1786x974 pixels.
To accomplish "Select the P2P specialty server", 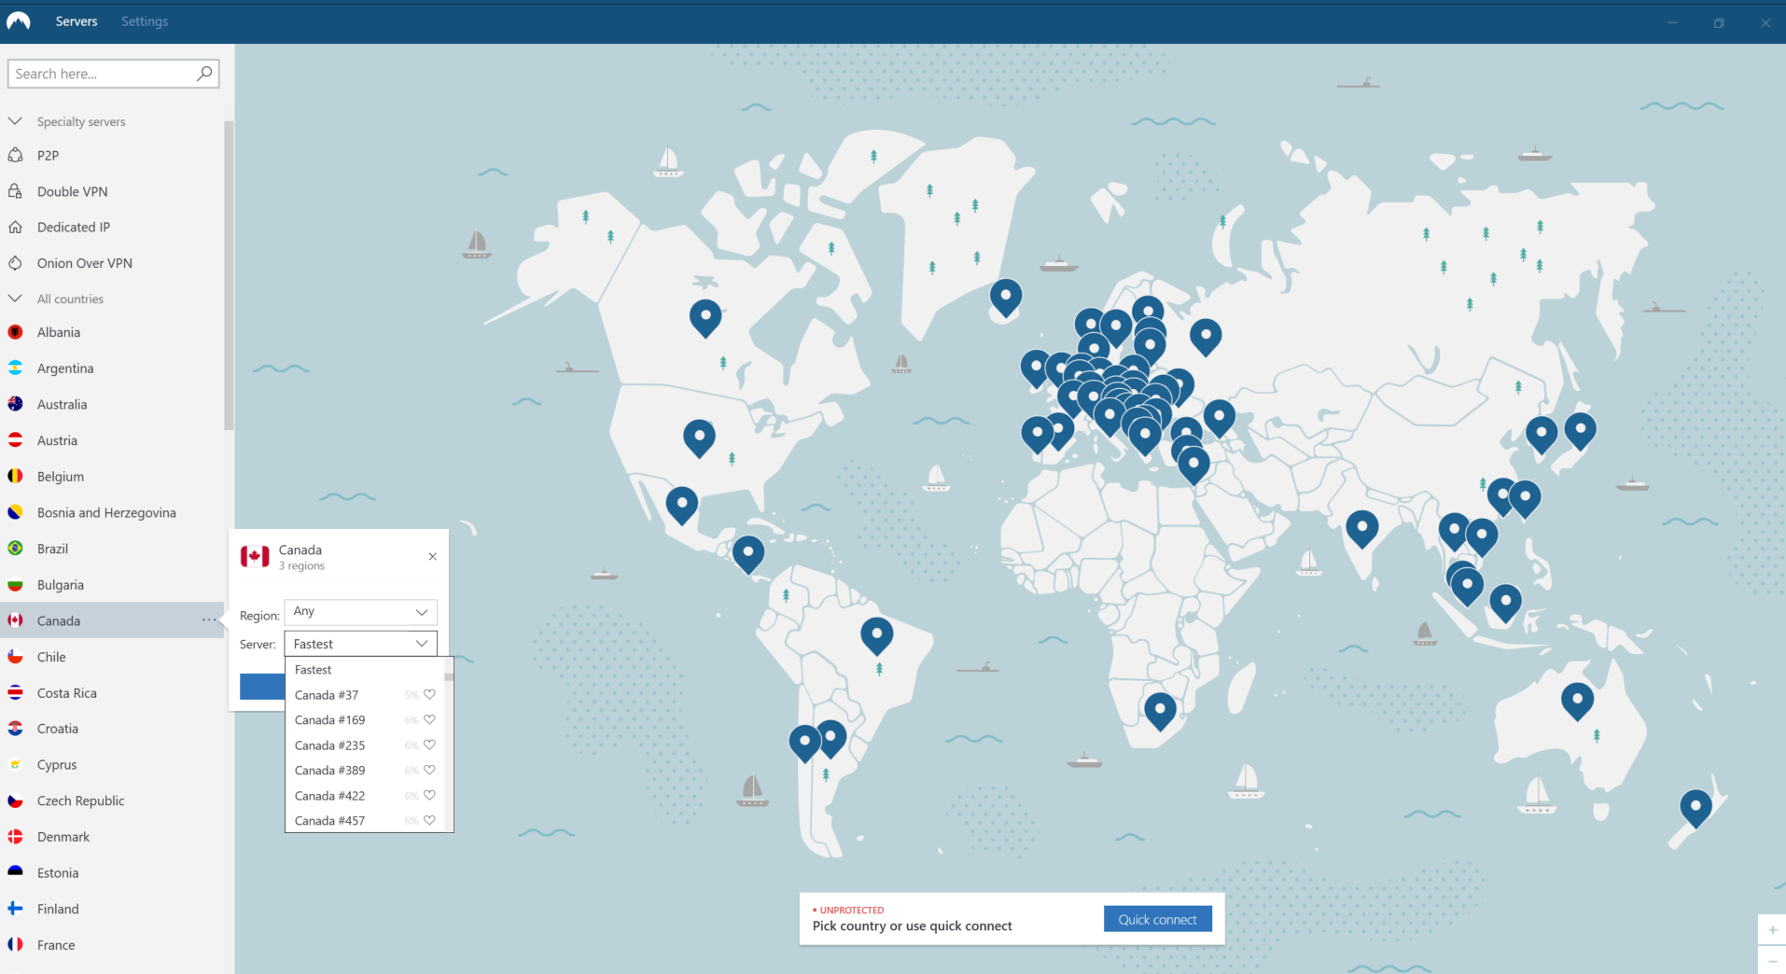I will (112, 156).
